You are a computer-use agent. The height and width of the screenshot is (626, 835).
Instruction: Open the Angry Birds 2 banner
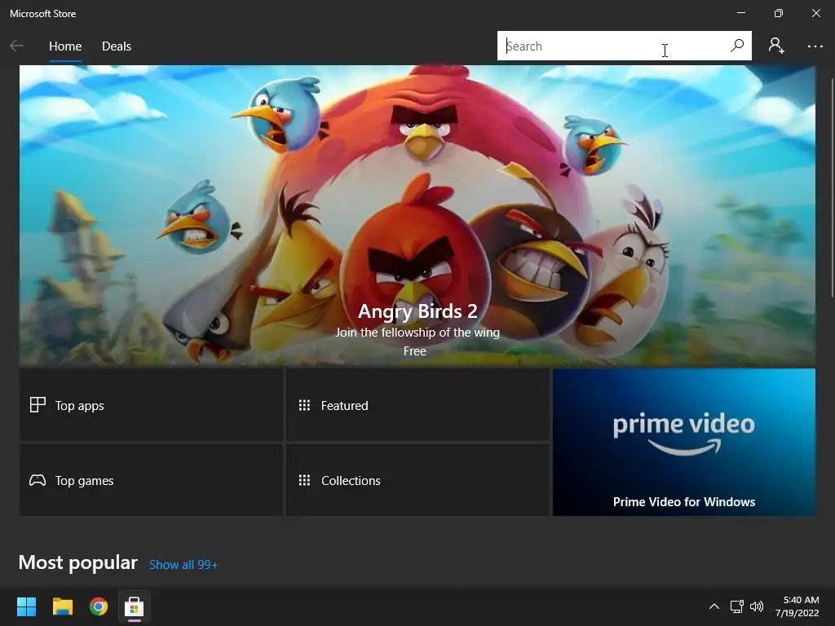pos(417,215)
